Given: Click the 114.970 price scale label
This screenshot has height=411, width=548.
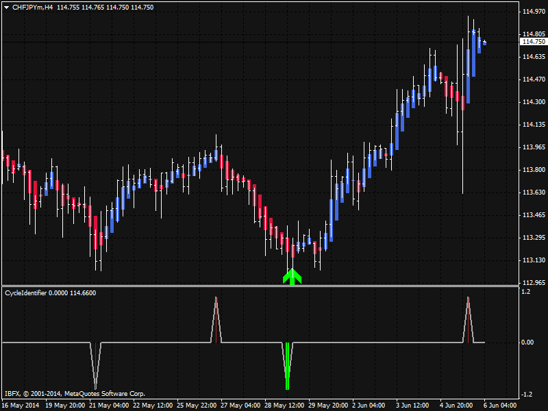Looking at the screenshot, I should tap(532, 12).
